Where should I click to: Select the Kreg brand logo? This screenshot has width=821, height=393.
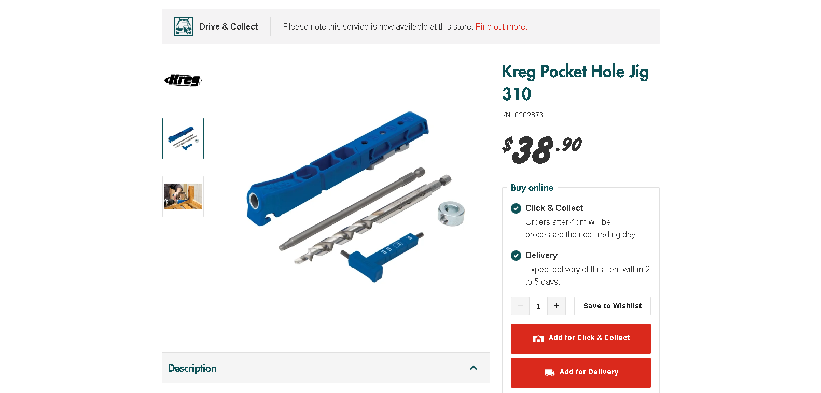183,80
